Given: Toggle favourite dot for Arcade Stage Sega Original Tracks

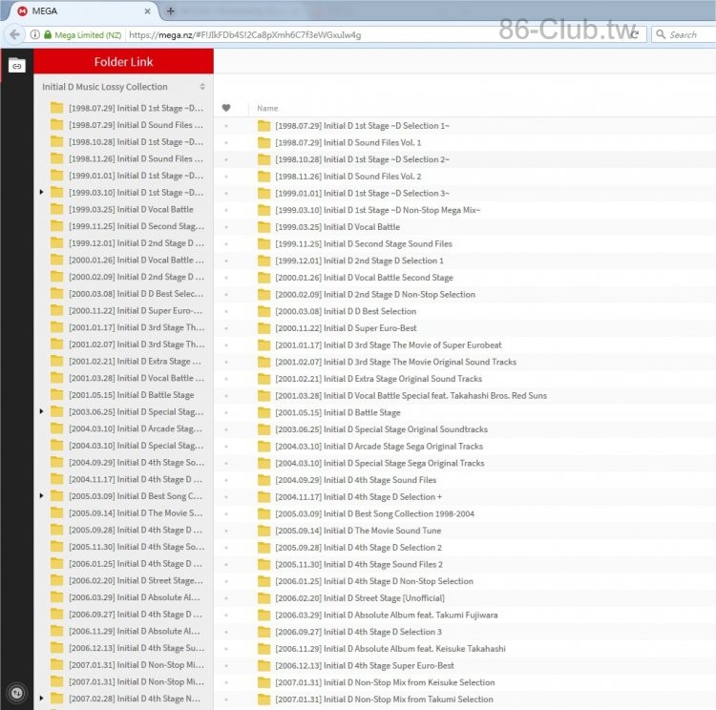Looking at the screenshot, I should 226,447.
